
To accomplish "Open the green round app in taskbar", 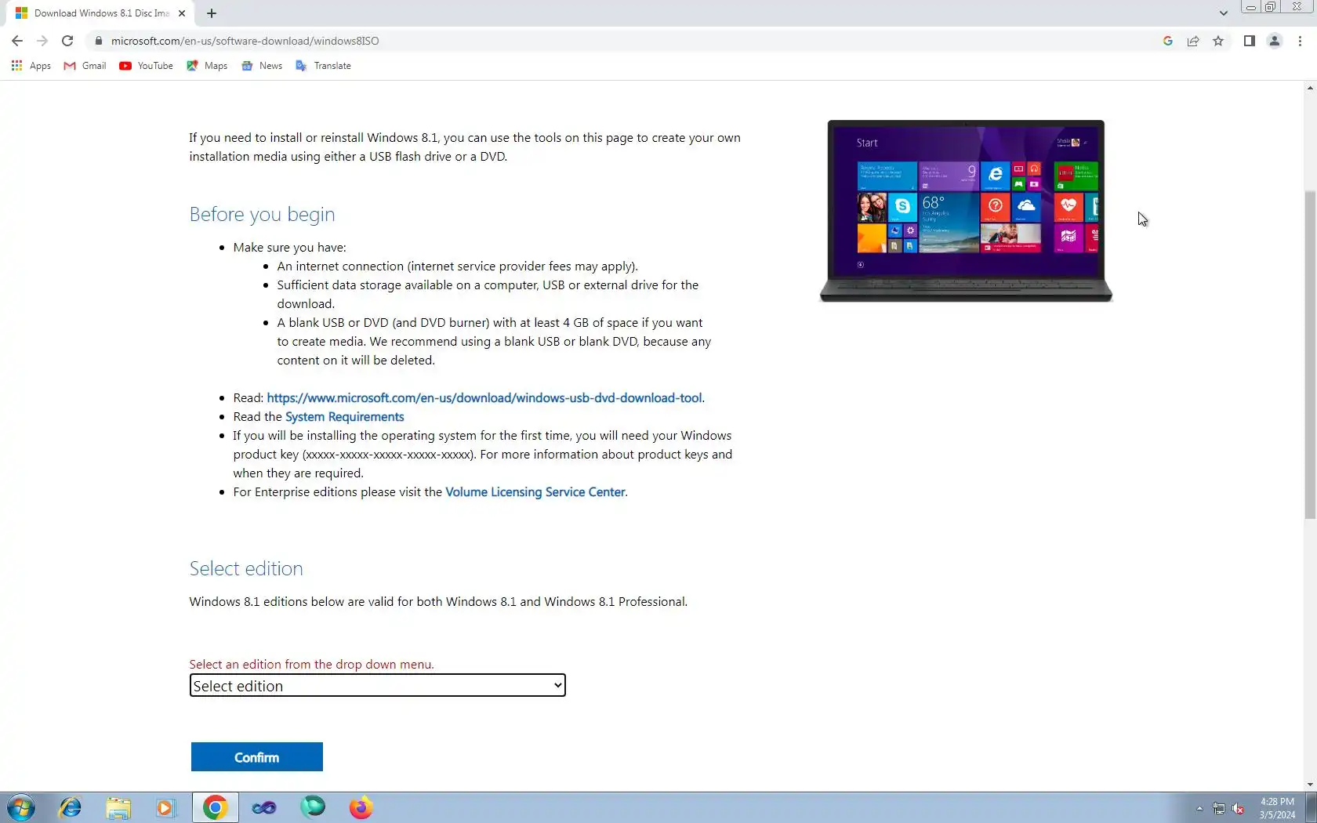I will tap(312, 807).
